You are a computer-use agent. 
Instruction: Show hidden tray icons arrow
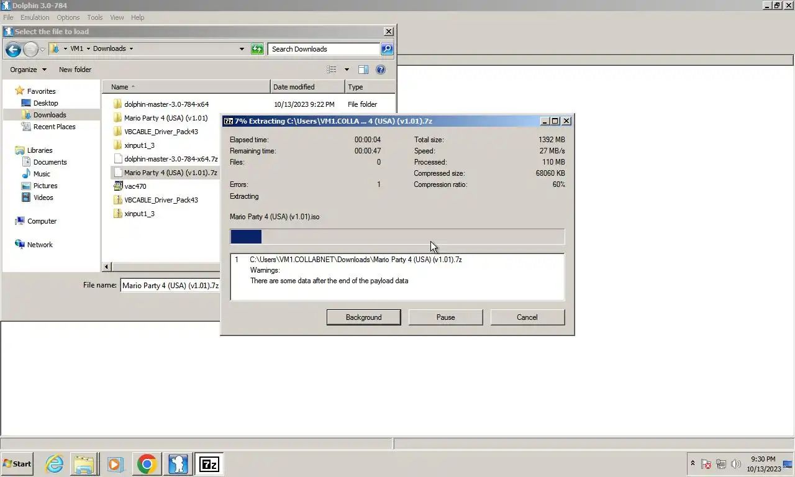693,463
